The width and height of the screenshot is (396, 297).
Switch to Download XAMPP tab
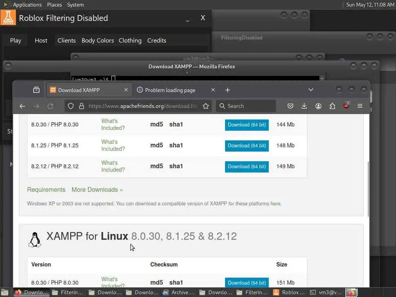[89, 90]
